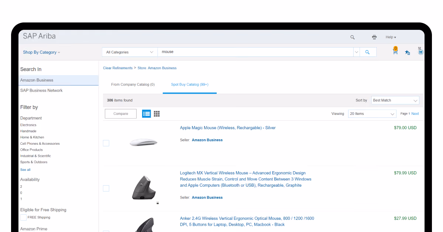Click See all departments link
Screen dimensions: 443x232
(25, 170)
